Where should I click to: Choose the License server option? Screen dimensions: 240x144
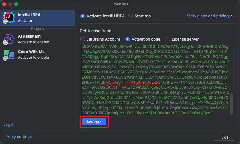point(168,39)
